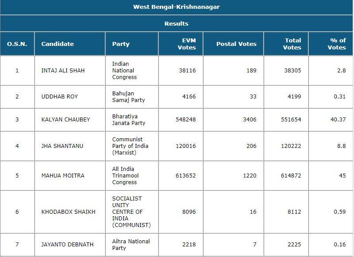Image resolution: width=354 pixels, height=257 pixels.
Task: Click the Total Votes column header
Action: [292, 44]
